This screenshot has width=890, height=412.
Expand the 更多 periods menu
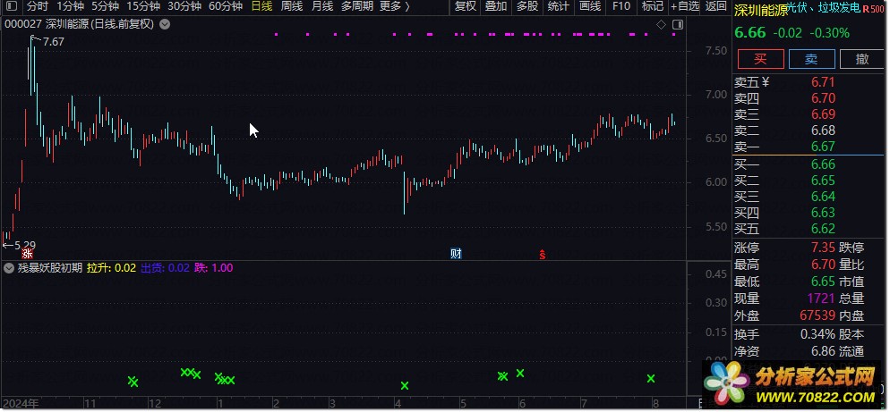394,7
